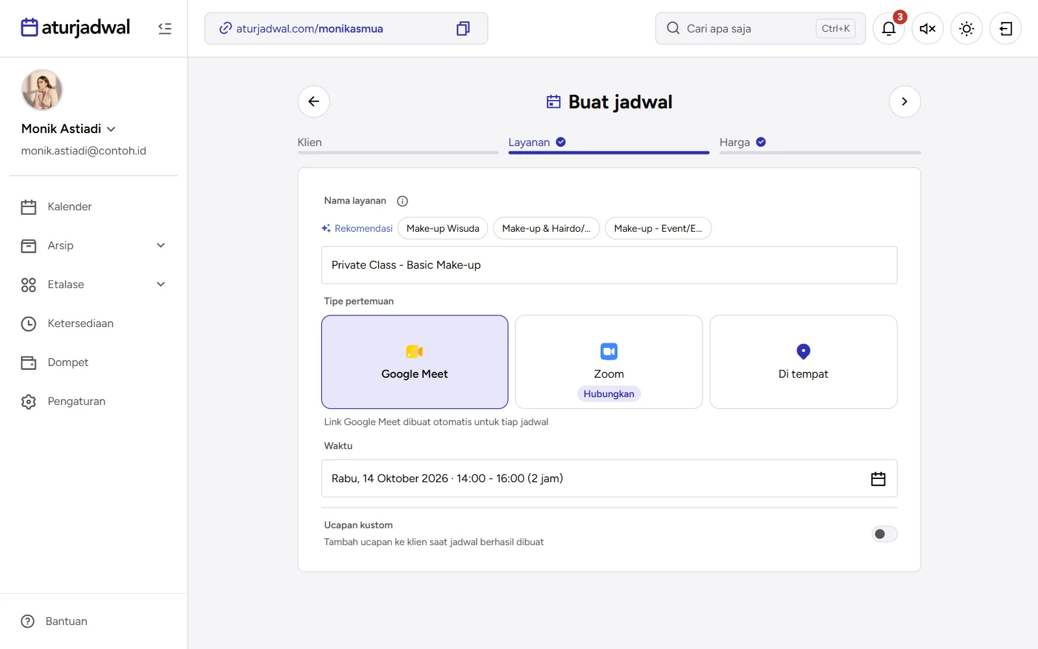Click Monik Astiadi's profile picture
Image resolution: width=1038 pixels, height=649 pixels.
42,90
